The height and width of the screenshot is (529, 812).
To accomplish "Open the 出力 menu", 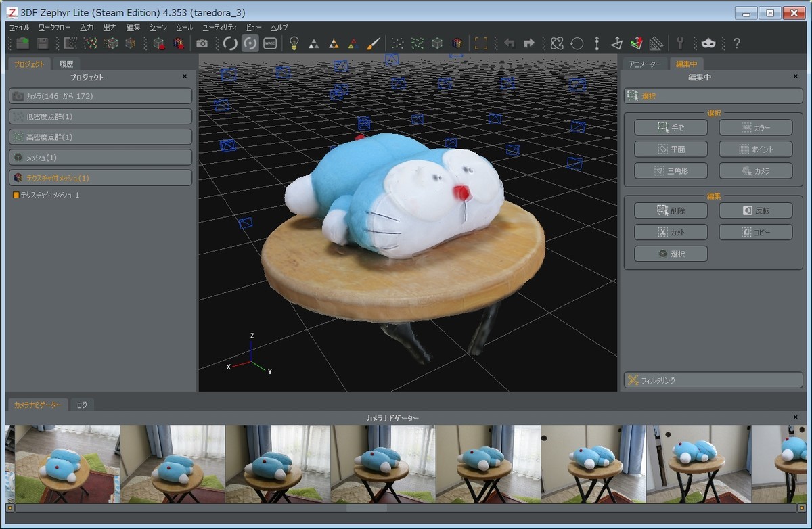I will [x=110, y=27].
